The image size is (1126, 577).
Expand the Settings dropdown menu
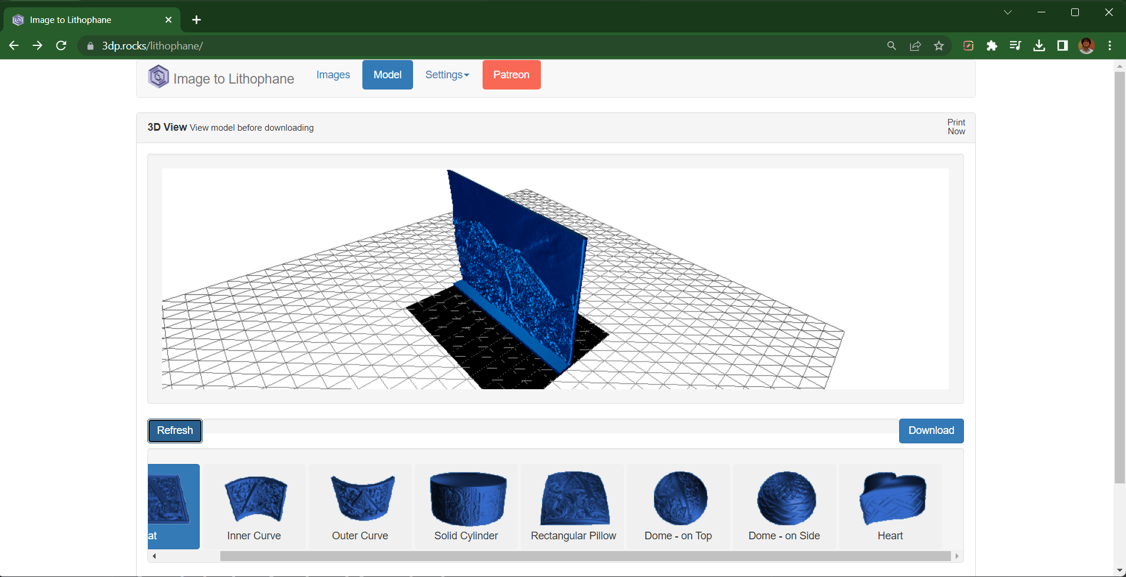click(447, 75)
